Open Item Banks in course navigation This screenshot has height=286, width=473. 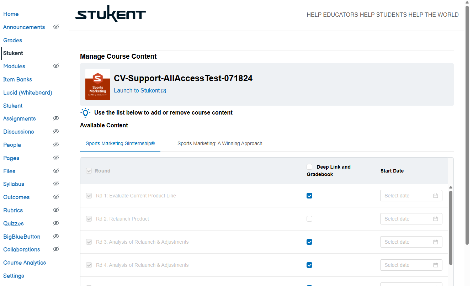tap(18, 79)
